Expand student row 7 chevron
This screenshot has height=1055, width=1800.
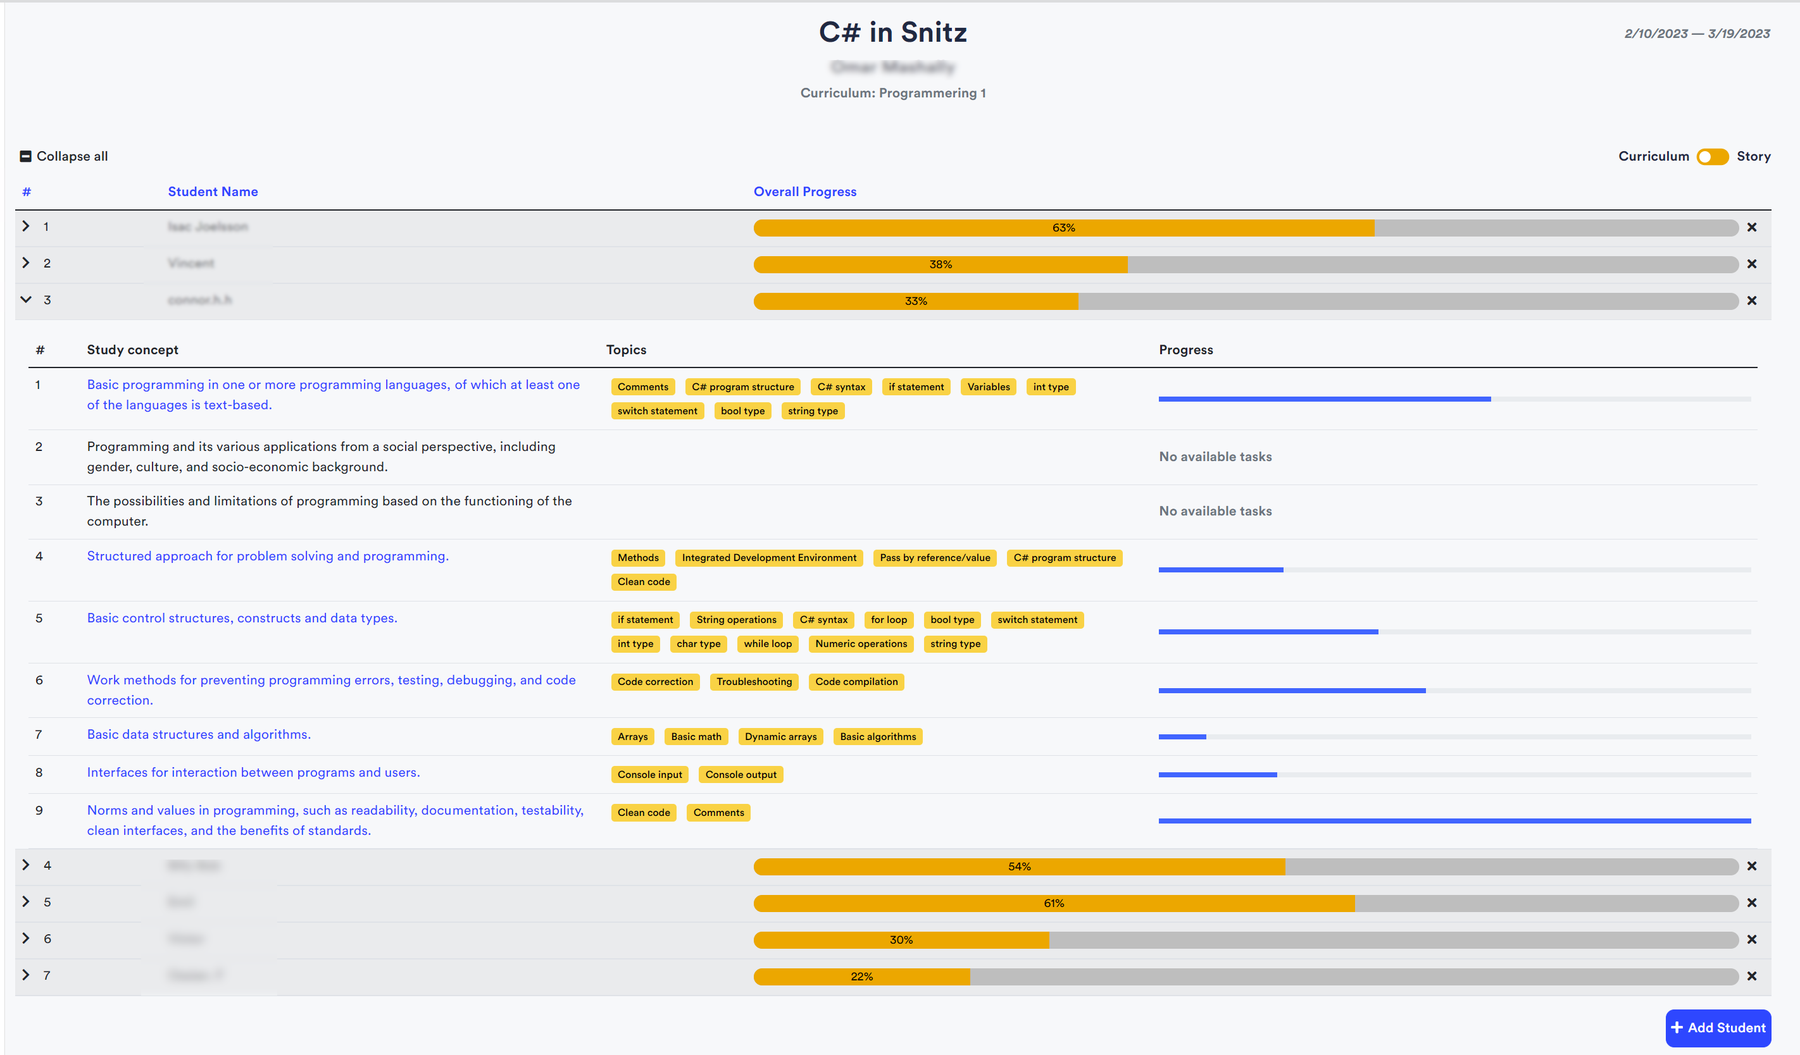click(x=27, y=975)
